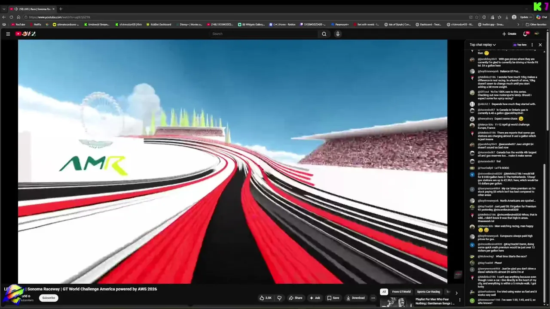
Task: Dislike the video with thumbs down
Action: click(279, 298)
